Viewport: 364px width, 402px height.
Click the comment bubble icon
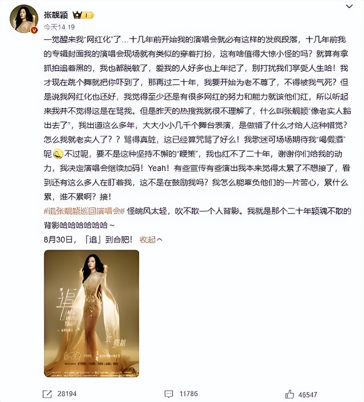(169, 394)
